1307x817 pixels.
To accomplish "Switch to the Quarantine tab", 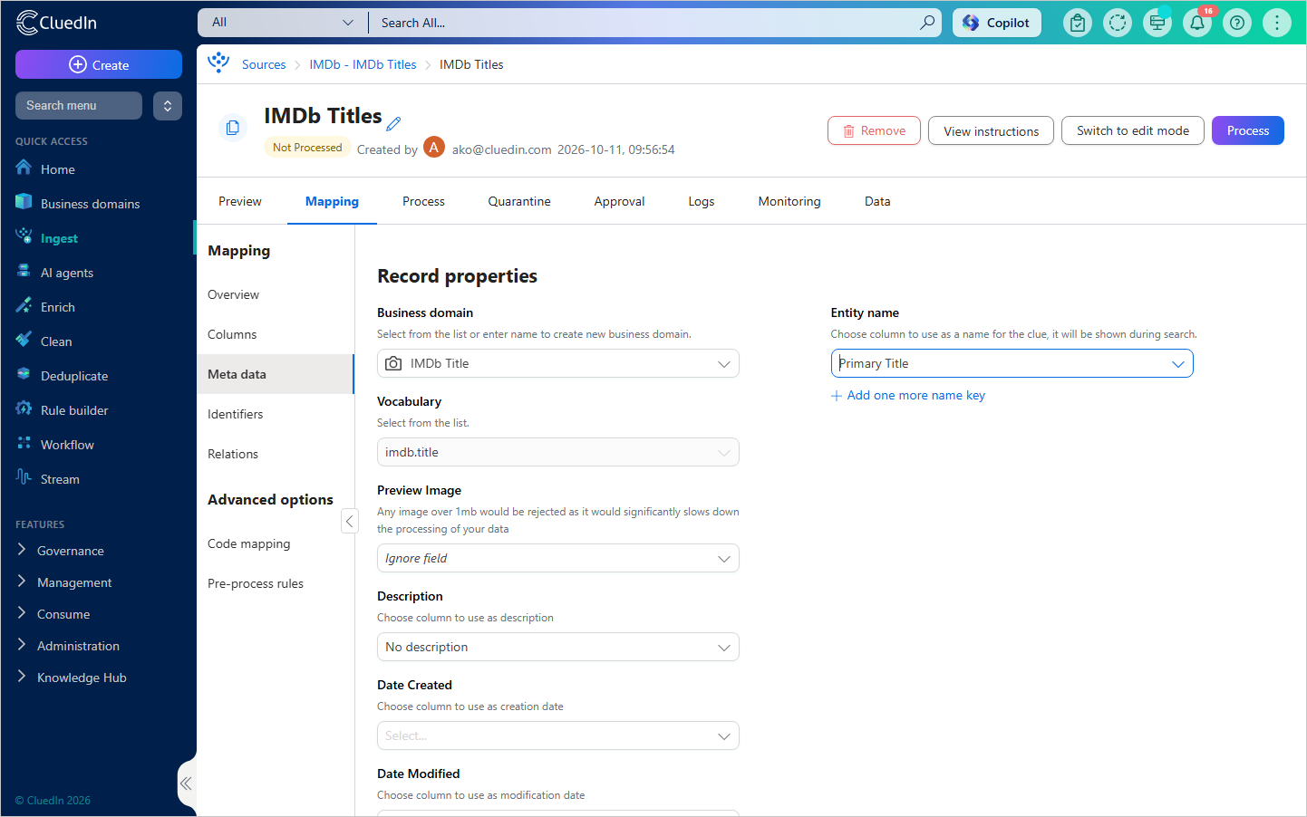I will tap(519, 201).
